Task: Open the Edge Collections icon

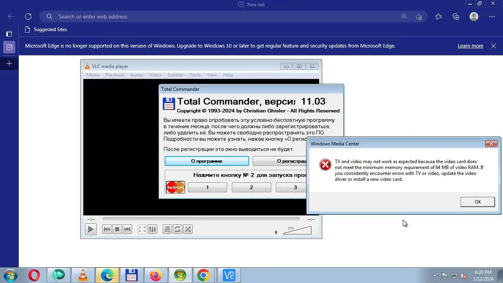Action: [456, 17]
